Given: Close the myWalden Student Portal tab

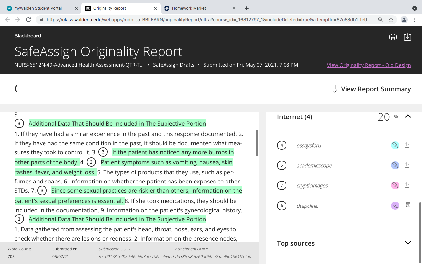Looking at the screenshot, I should click(76, 8).
